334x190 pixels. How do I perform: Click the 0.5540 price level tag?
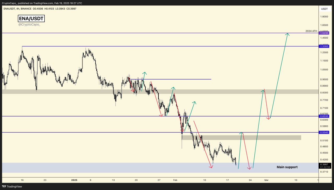tap(324, 132)
